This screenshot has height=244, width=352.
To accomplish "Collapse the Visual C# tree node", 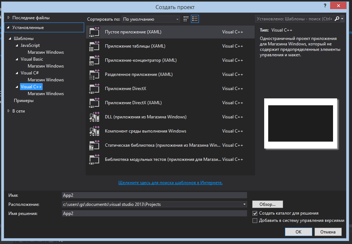I will coord(17,73).
